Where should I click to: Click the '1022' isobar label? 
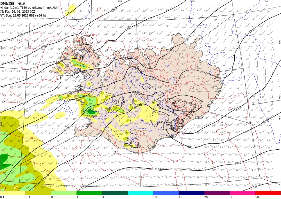(254, 187)
